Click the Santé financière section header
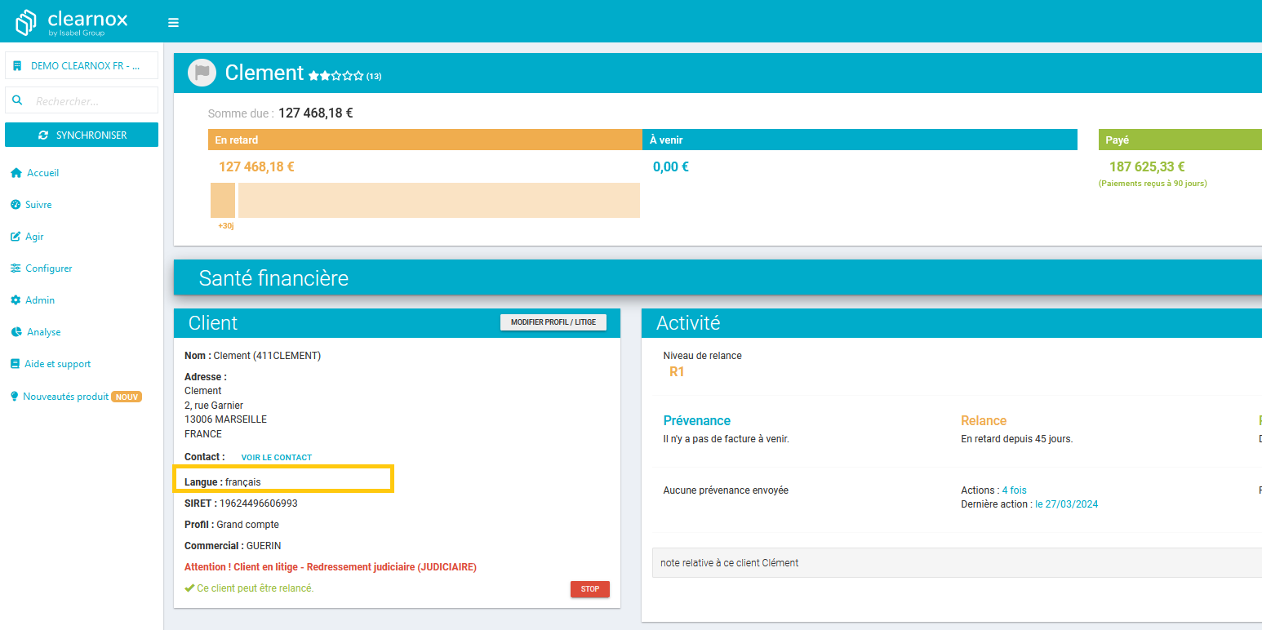Viewport: 1262px width, 630px height. (718, 278)
